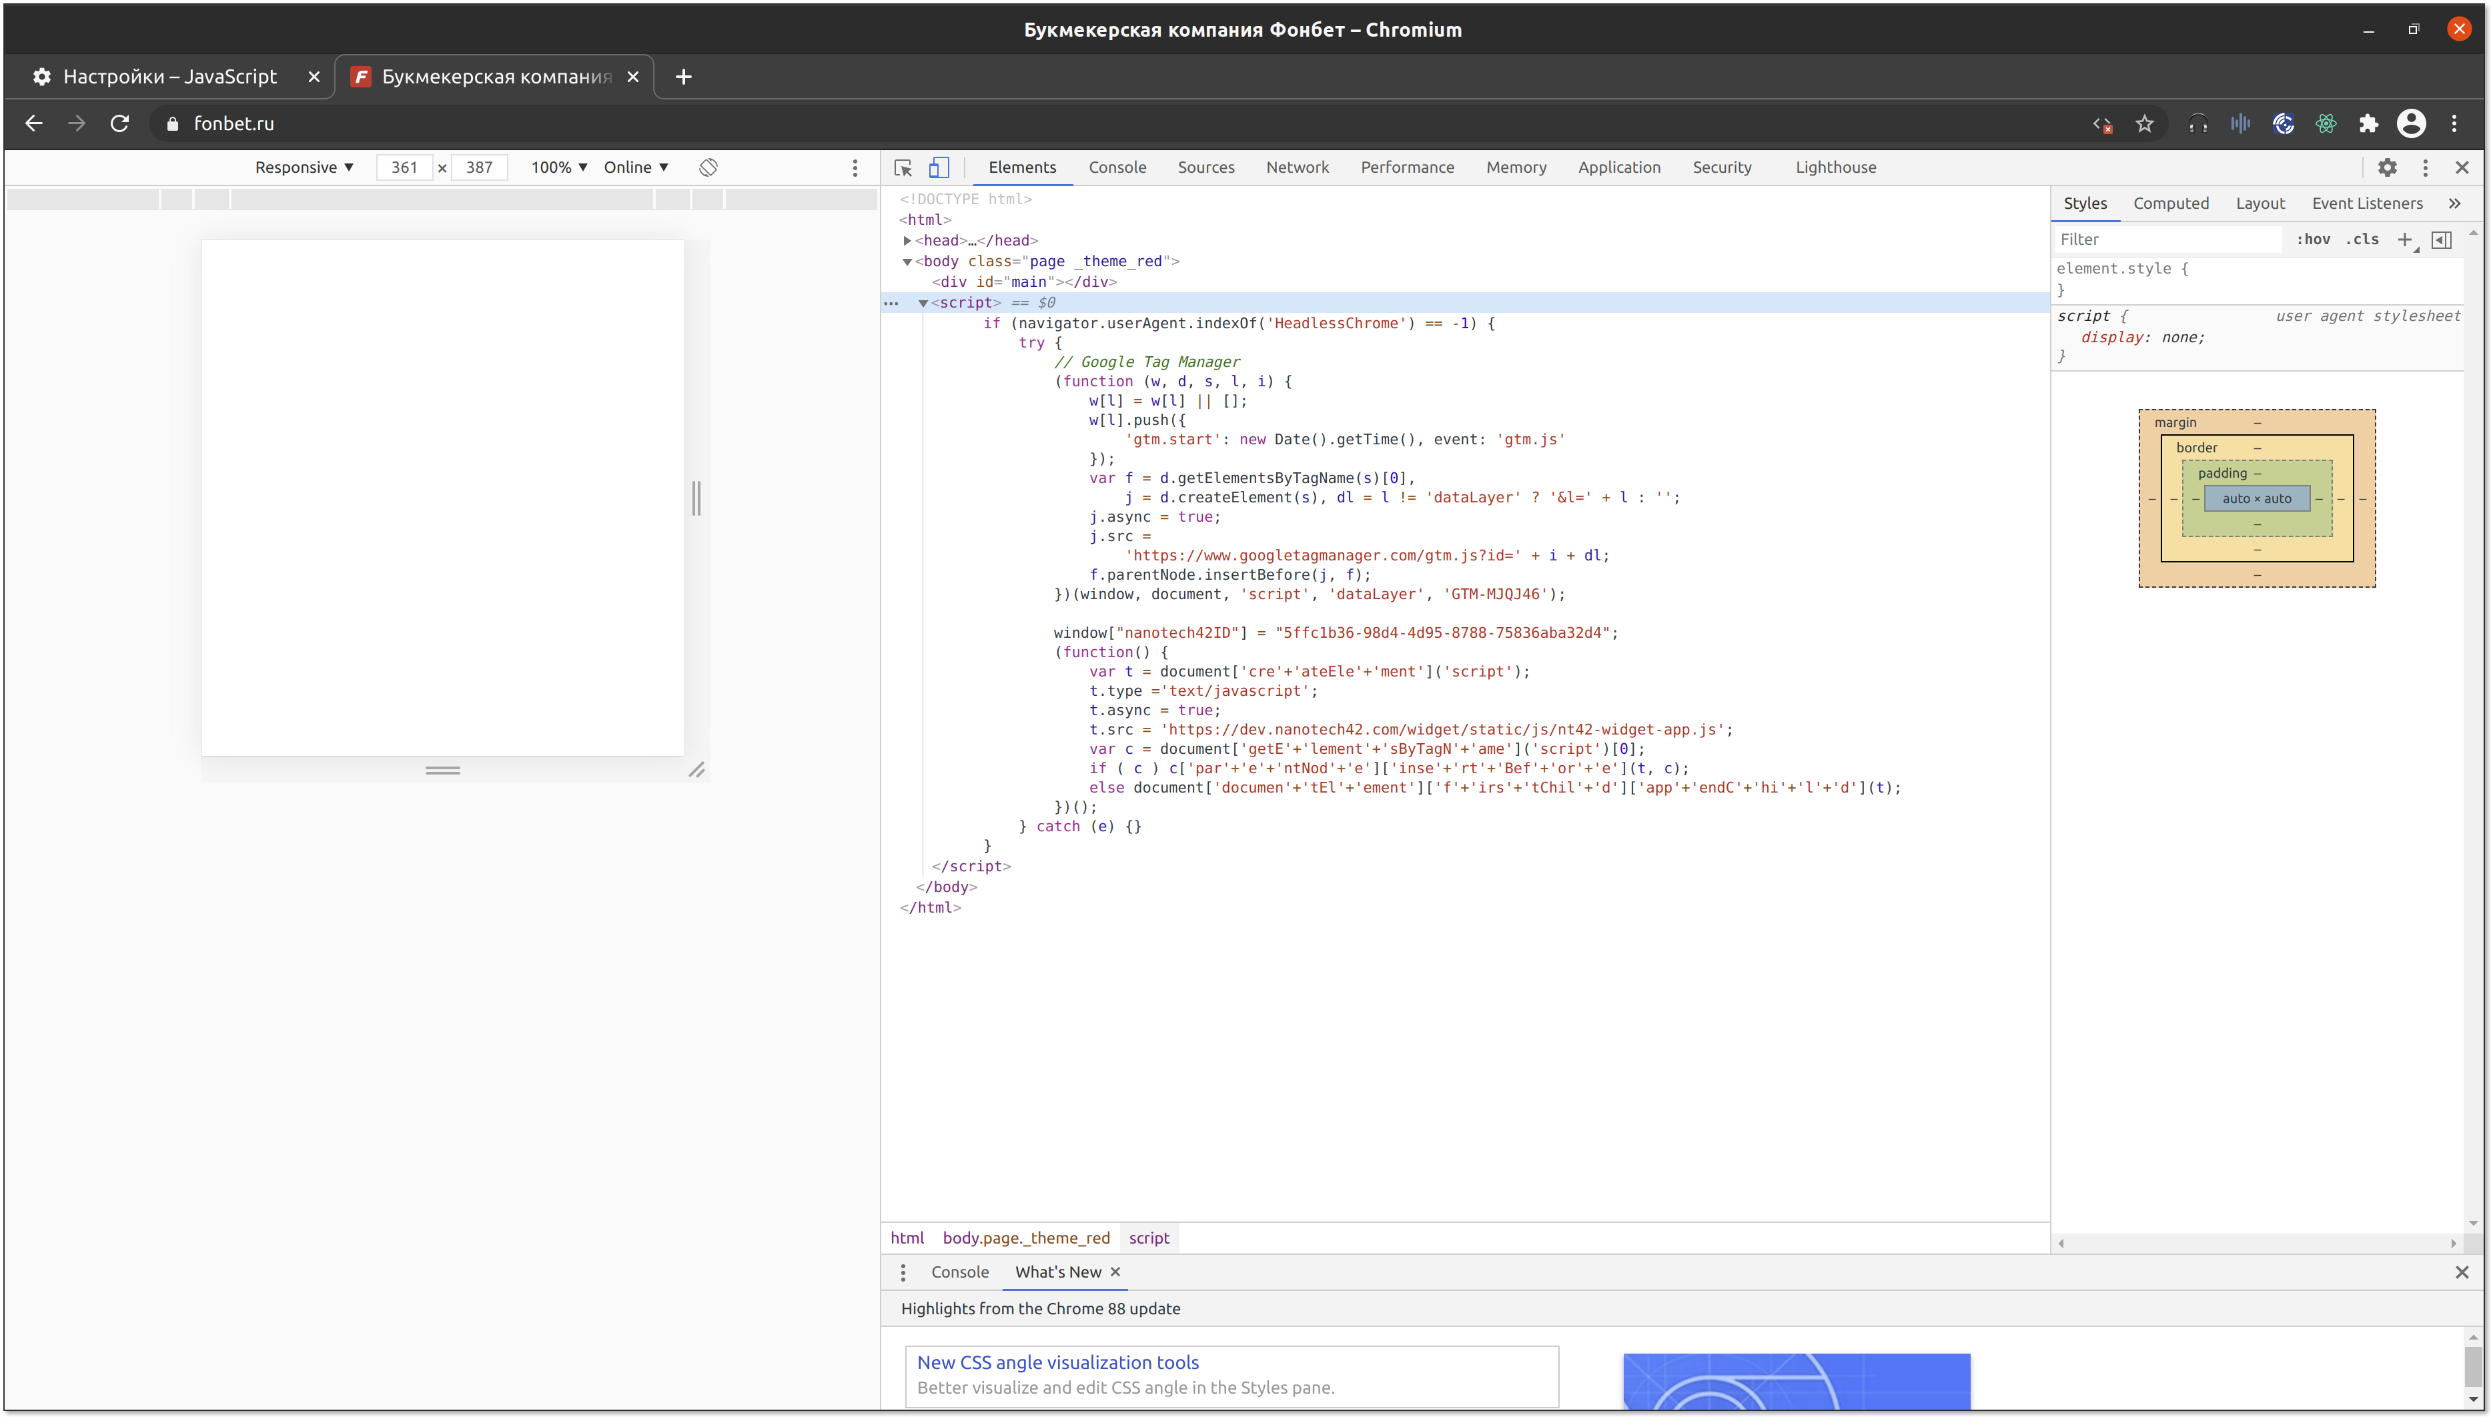2491x1417 pixels.
Task: Open the Network tab
Action: tap(1297, 167)
